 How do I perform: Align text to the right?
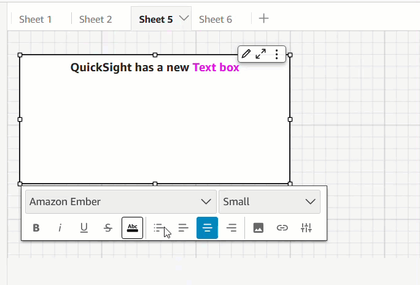[231, 228]
